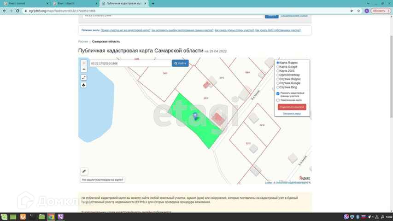Open Linux Mint start menu
Image resolution: width=393 pixels, height=221 pixels.
point(4,217)
